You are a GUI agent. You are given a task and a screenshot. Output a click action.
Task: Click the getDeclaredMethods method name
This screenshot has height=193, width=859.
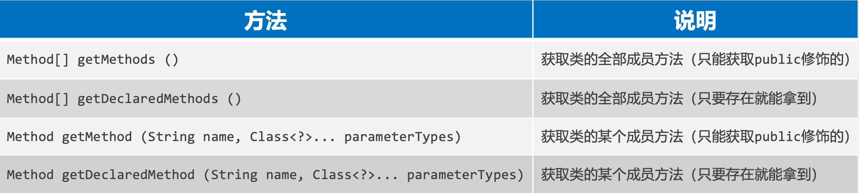point(148,99)
